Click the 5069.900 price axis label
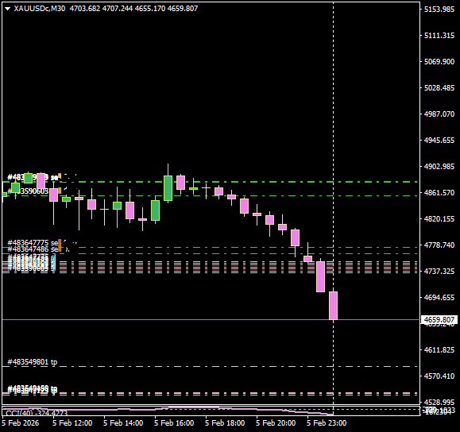 pyautogui.click(x=439, y=62)
